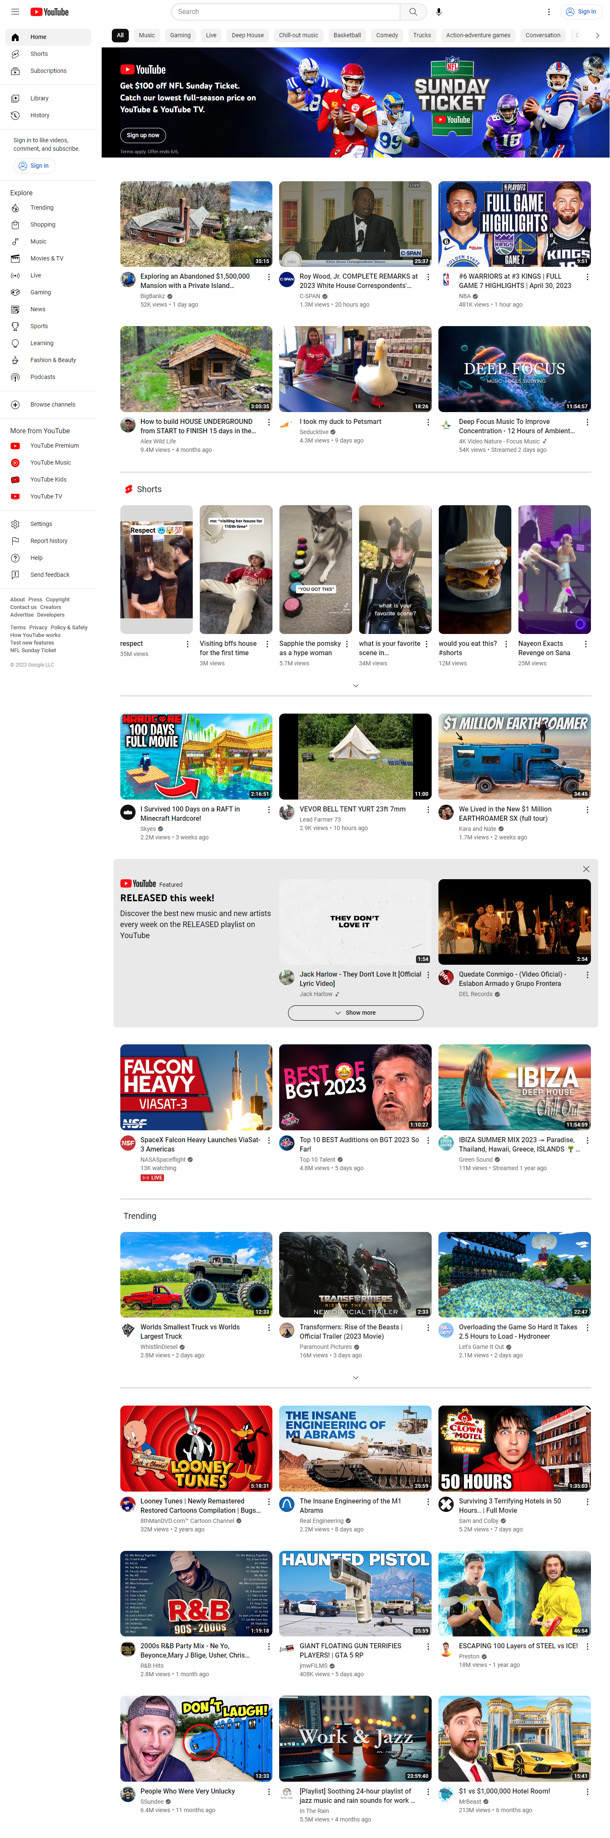Open Transformers Rise of the Beasts thumbnail
Screen dimensions: 610x1838
tap(355, 1274)
